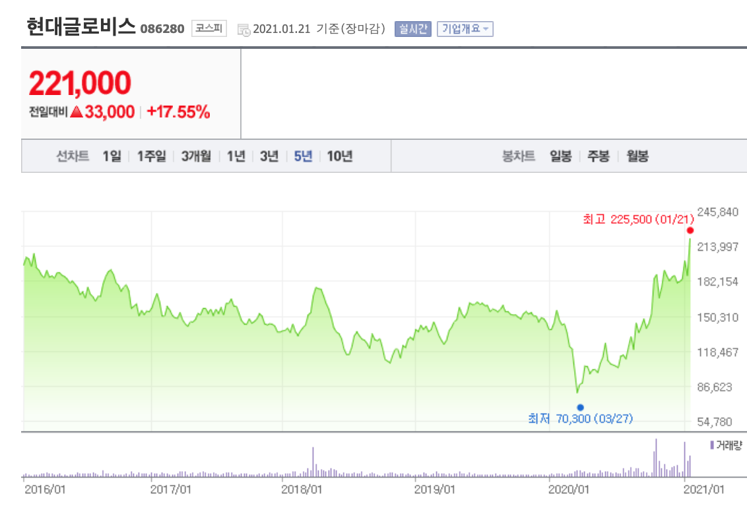Click the stock code 086280
The image size is (747, 512).
coord(162,29)
